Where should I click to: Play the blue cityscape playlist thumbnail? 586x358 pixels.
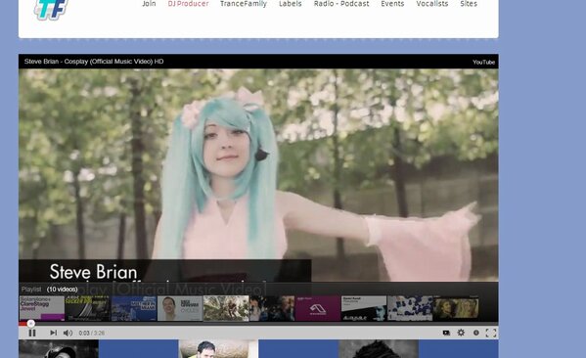coord(134,308)
